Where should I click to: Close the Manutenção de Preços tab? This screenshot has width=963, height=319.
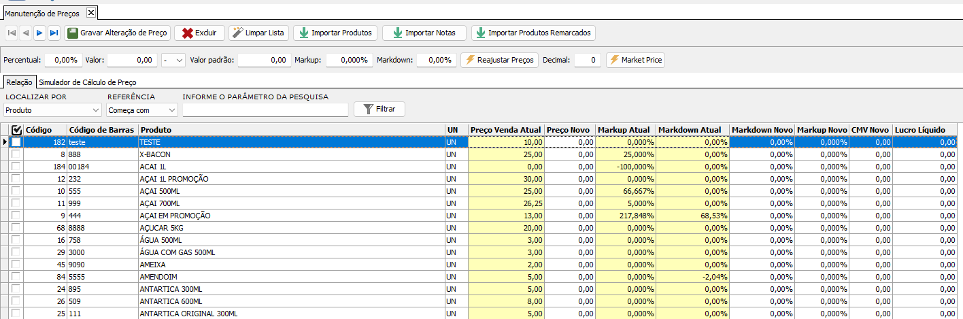(91, 13)
